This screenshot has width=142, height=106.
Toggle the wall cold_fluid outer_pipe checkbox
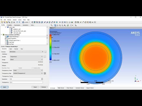point(10,31)
